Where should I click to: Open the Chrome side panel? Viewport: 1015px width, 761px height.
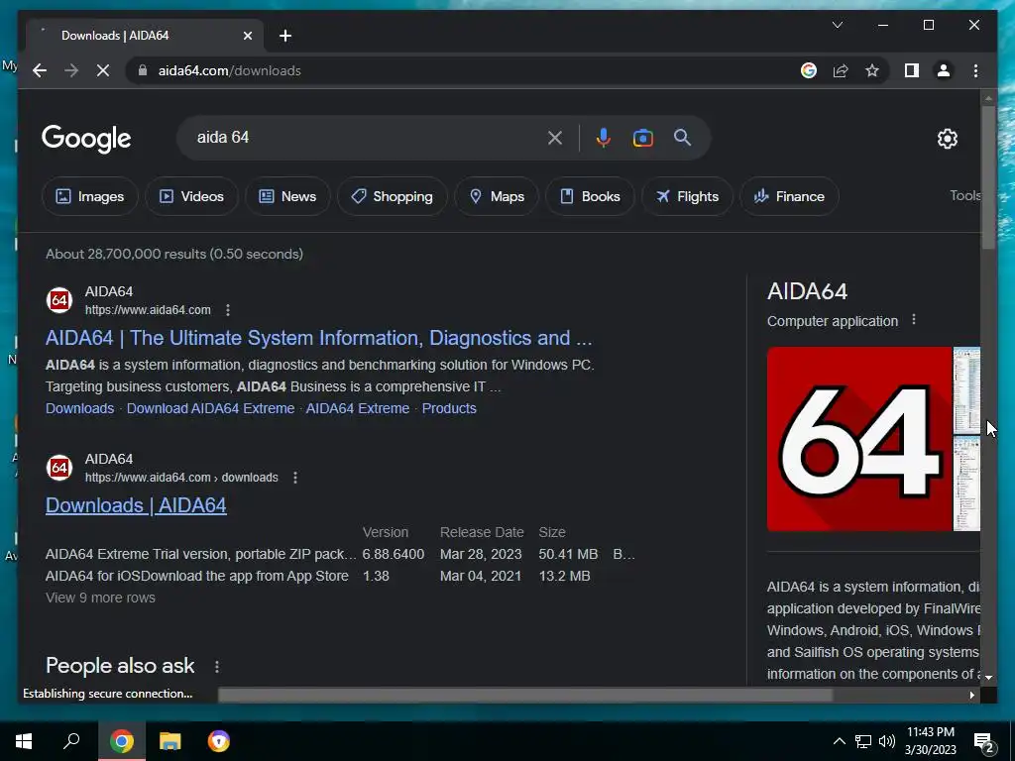click(912, 70)
